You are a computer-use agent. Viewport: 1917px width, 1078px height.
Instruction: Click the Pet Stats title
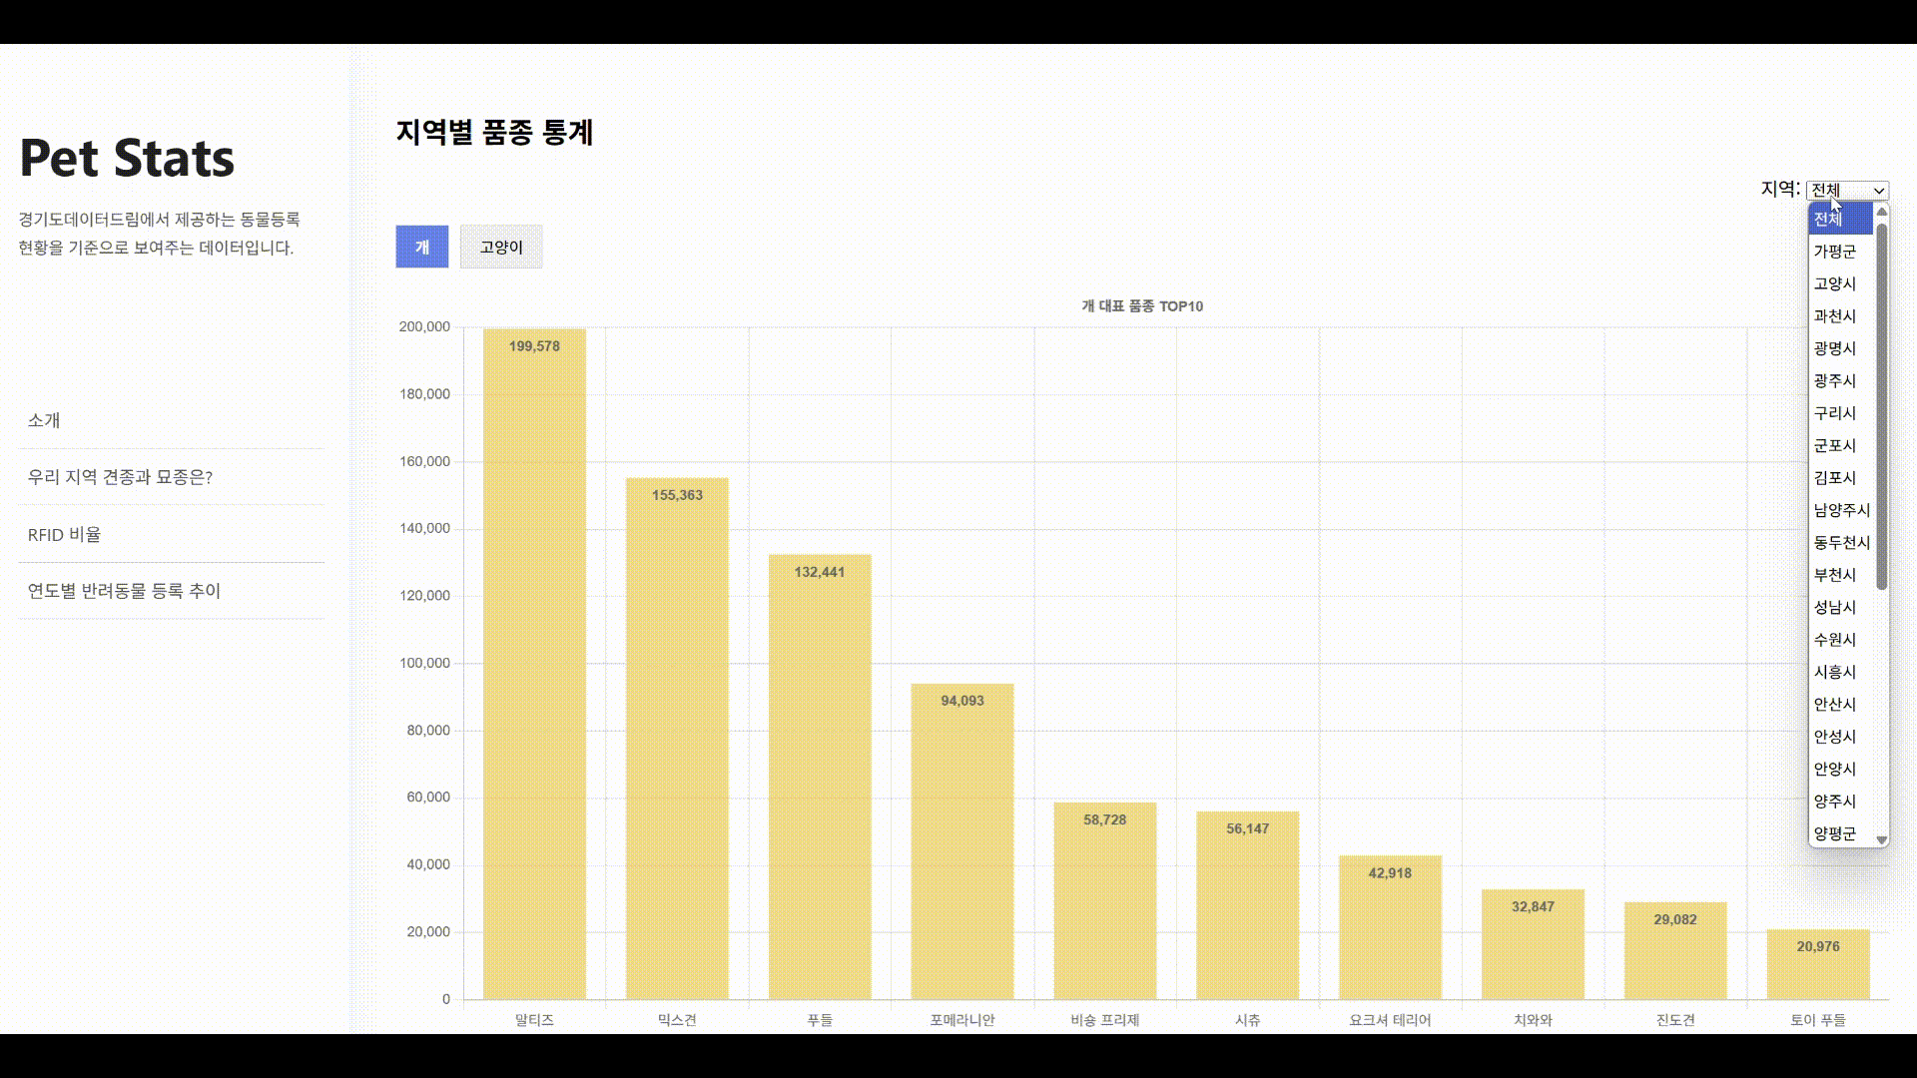[x=127, y=158]
